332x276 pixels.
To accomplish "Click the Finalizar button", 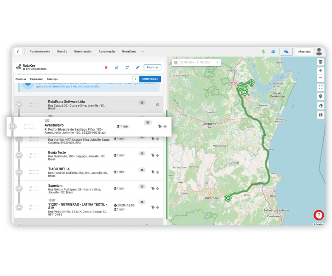I will coord(153,67).
